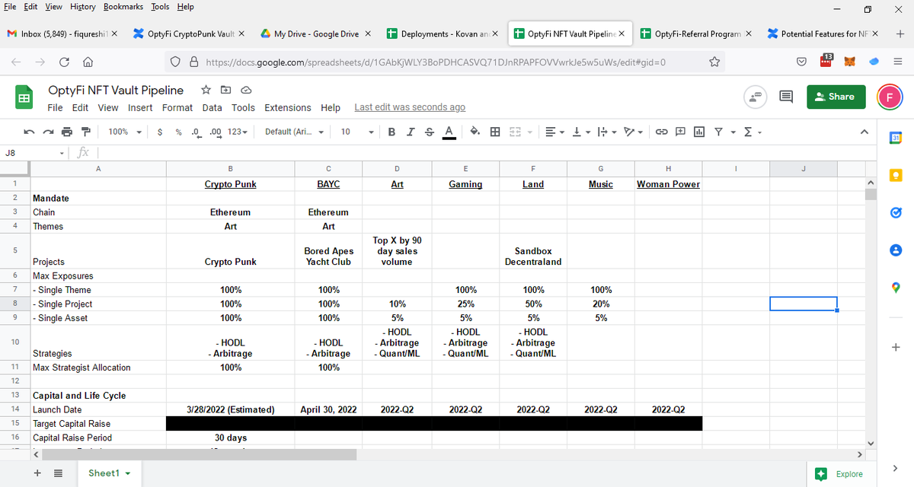
Task: Click the Insert link icon
Action: click(660, 132)
